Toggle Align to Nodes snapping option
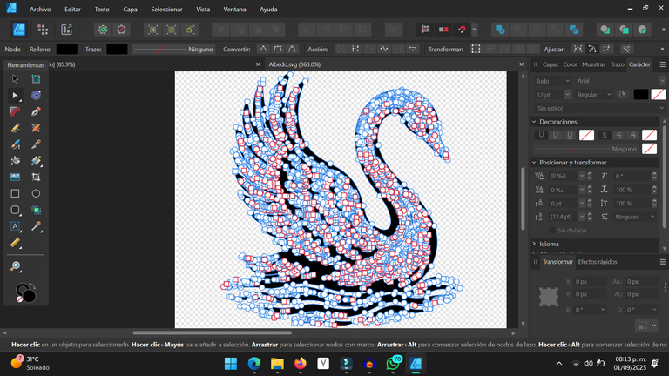The width and height of the screenshot is (669, 376). pos(578,49)
